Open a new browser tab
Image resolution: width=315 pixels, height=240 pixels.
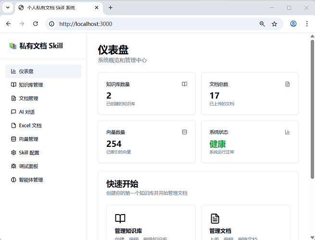[x=110, y=8]
